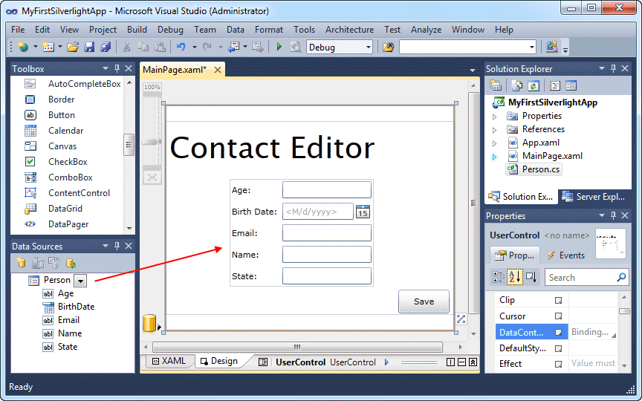Sort properties alphabetically with the A-Z icon
Viewport: 642px width, 401px height.
(x=515, y=277)
